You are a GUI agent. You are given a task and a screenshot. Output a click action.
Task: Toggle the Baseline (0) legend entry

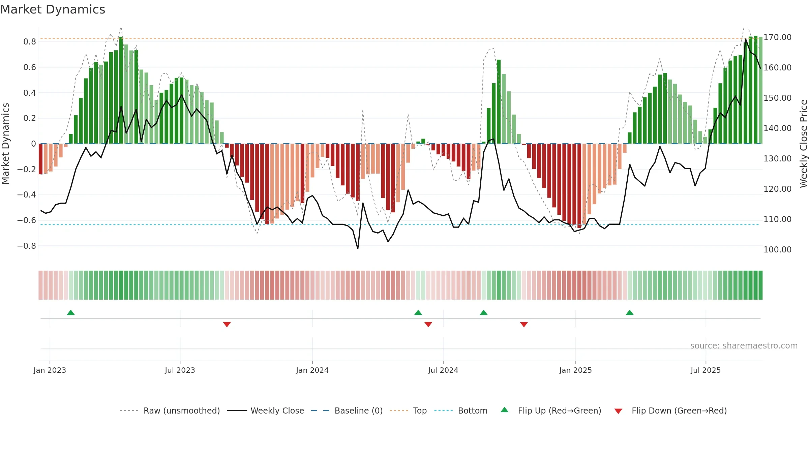pos(347,411)
